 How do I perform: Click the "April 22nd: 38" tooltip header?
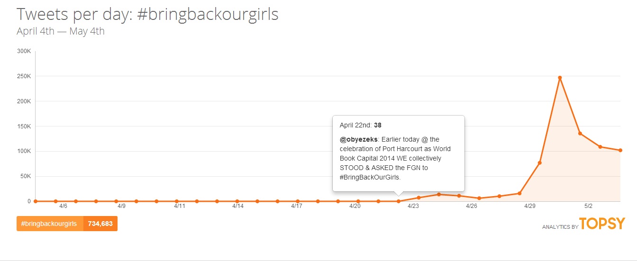click(x=361, y=126)
